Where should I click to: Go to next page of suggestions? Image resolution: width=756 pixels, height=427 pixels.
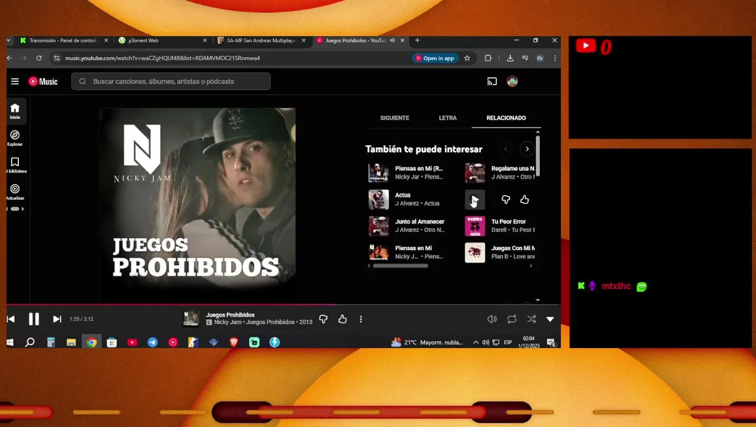[x=527, y=149]
